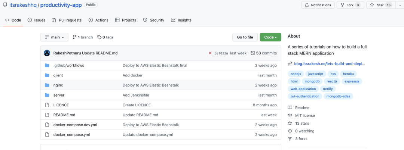The height and width of the screenshot is (150, 404).
Task: Click the scales icon for MIT license
Action: (x=290, y=115)
